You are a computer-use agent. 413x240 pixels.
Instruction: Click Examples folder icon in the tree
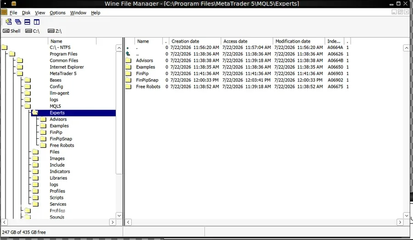pos(43,125)
